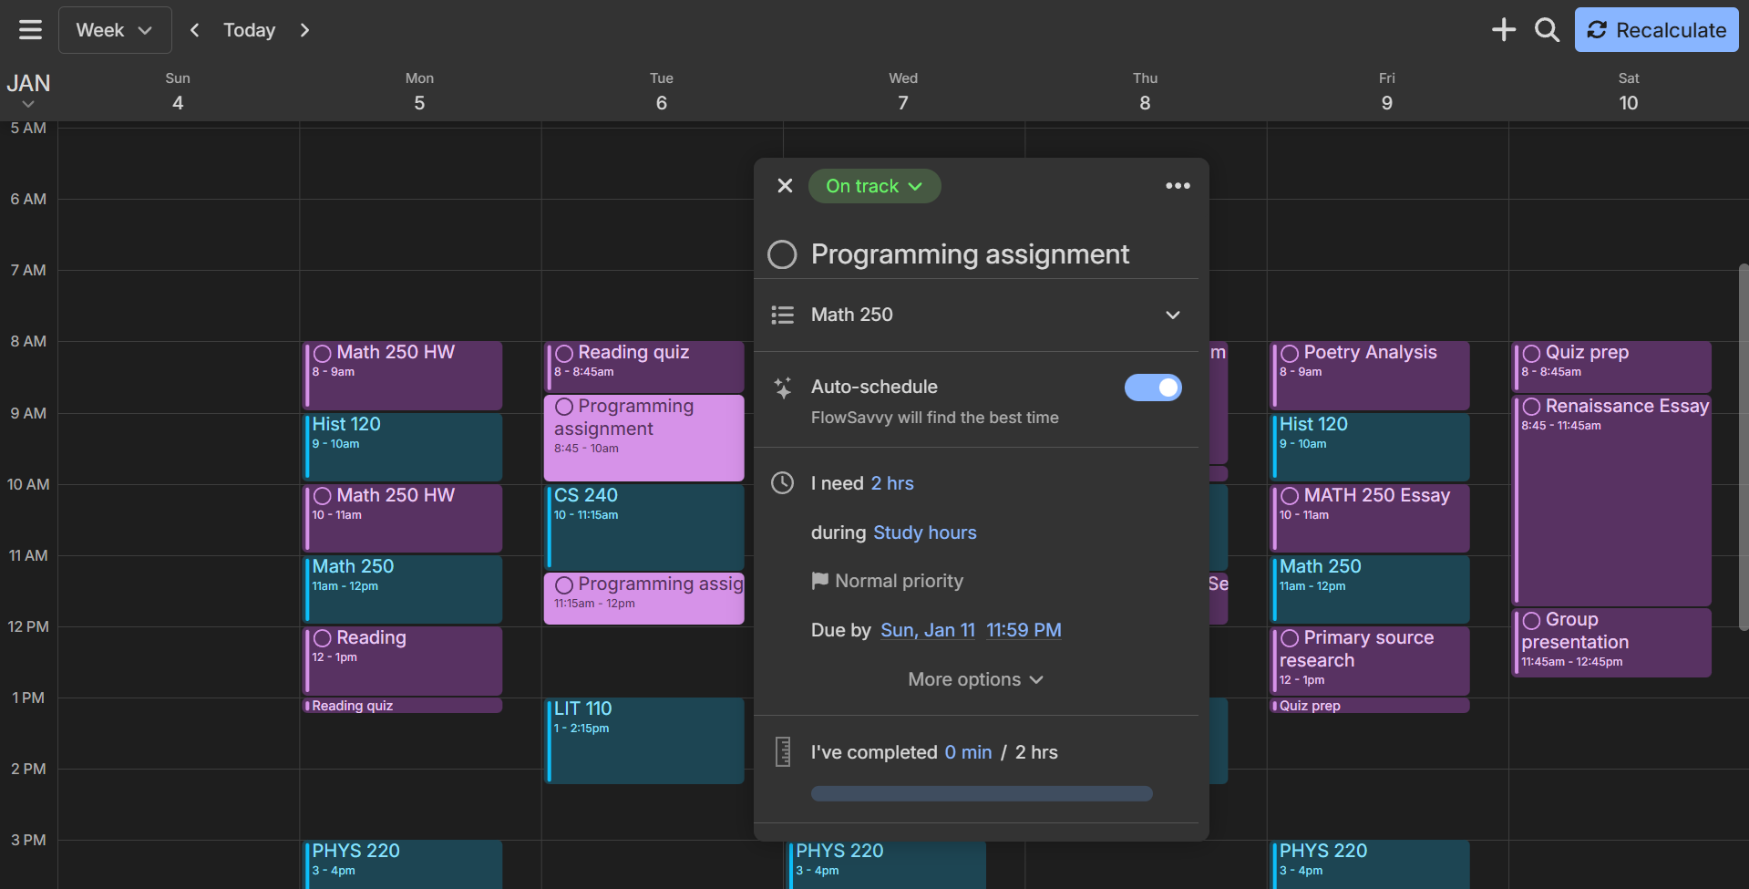Disable the Auto-schedule toggle
Viewport: 1749px width, 889px height.
pos(1152,388)
